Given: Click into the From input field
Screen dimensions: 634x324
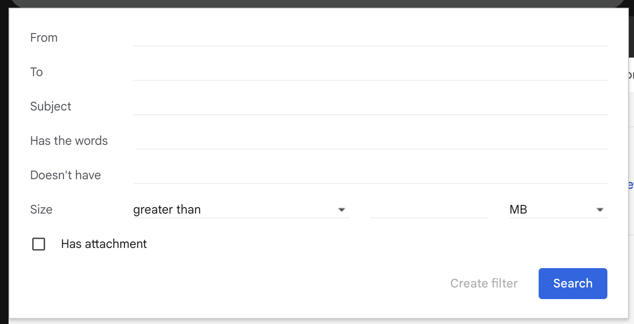Looking at the screenshot, I should coord(370,38).
